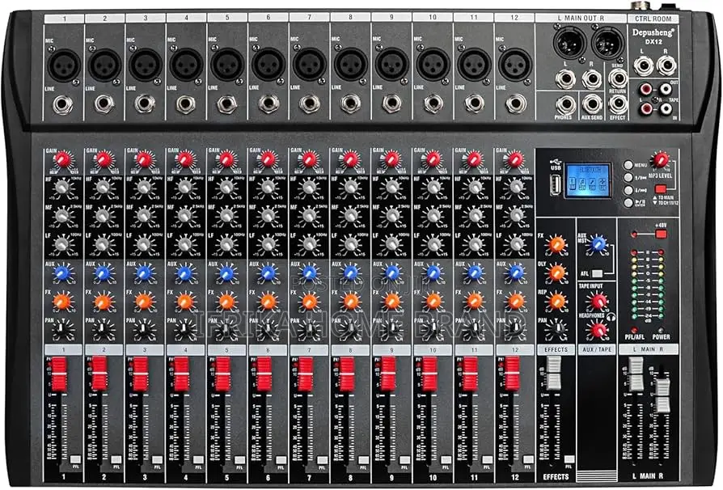
Task: Click the USB port beside the display
Action: [x=556, y=185]
